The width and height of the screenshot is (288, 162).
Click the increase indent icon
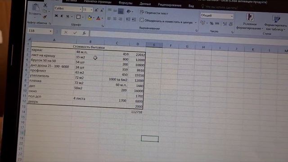pos(134,19)
